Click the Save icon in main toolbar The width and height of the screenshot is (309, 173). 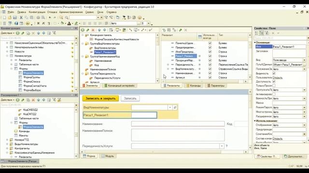(x=15, y=17)
